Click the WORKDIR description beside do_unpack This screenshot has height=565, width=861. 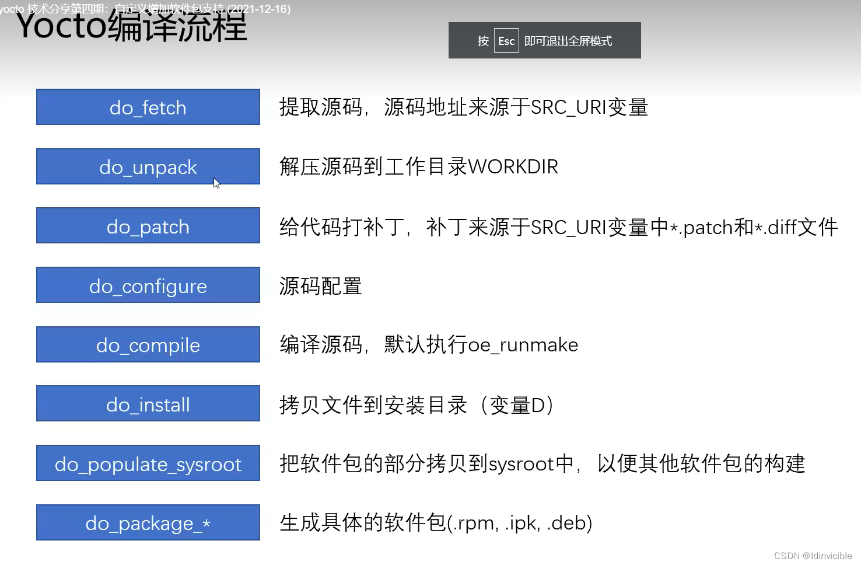[x=418, y=166]
